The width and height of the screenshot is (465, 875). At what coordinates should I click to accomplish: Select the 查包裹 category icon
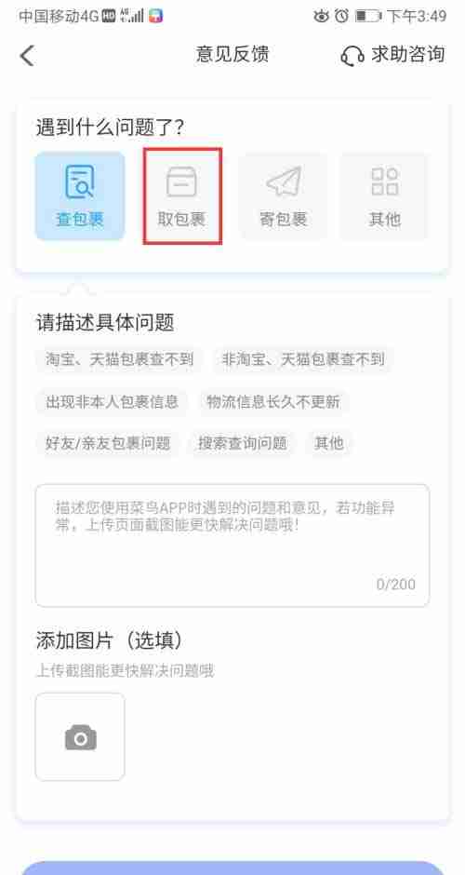click(x=80, y=182)
